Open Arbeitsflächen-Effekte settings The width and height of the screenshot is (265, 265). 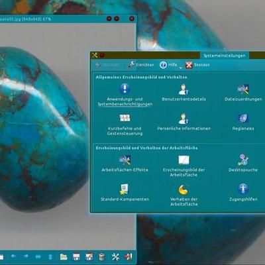(x=125, y=164)
